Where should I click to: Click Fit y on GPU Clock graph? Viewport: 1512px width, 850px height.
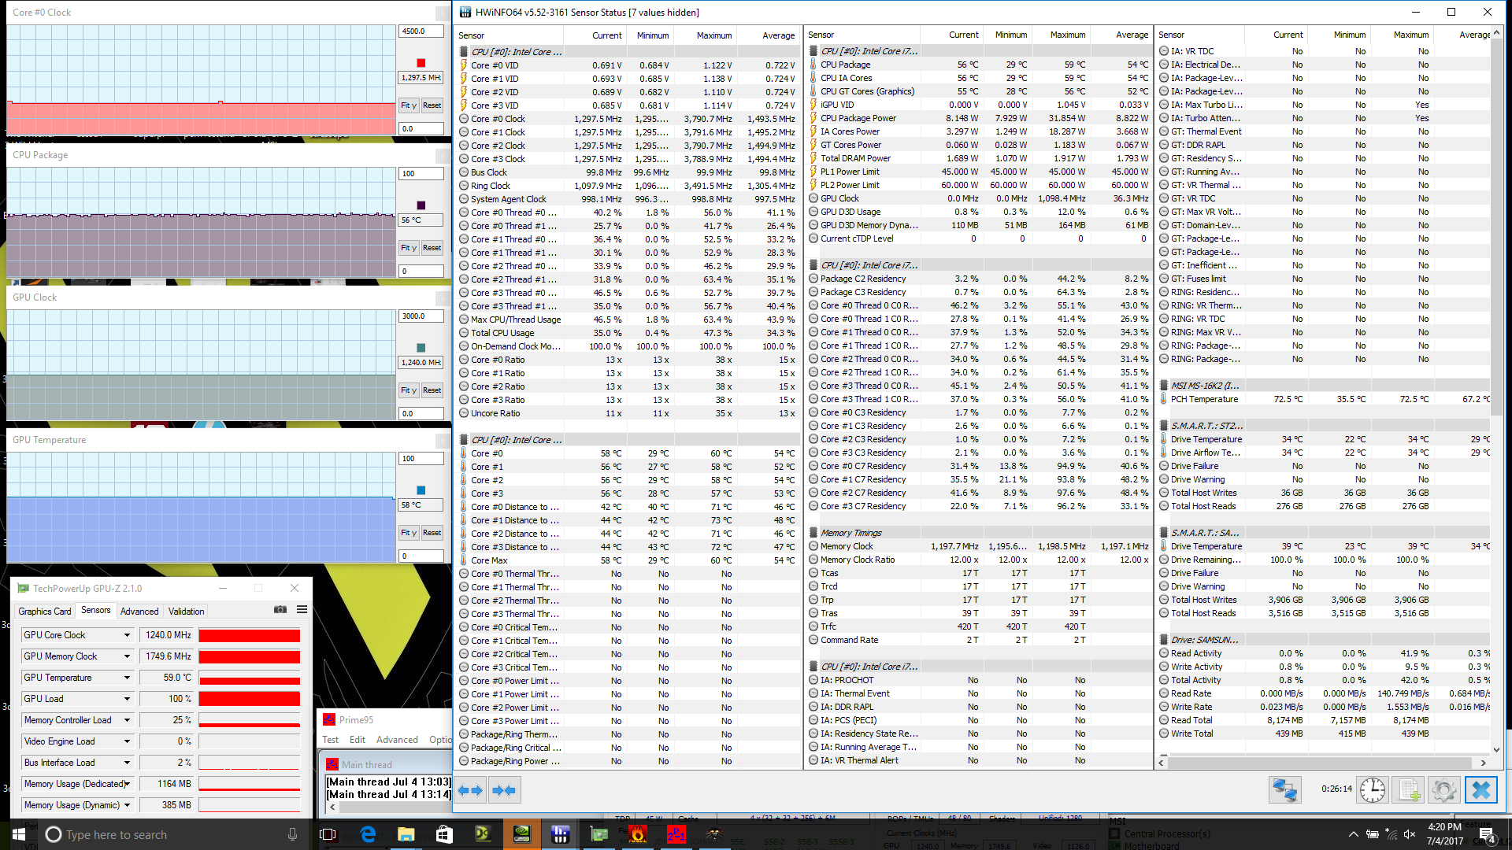tap(409, 390)
